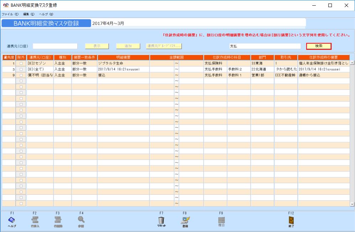Click the 追加 button
The height and width of the screenshot is (232, 355).
coord(128,46)
